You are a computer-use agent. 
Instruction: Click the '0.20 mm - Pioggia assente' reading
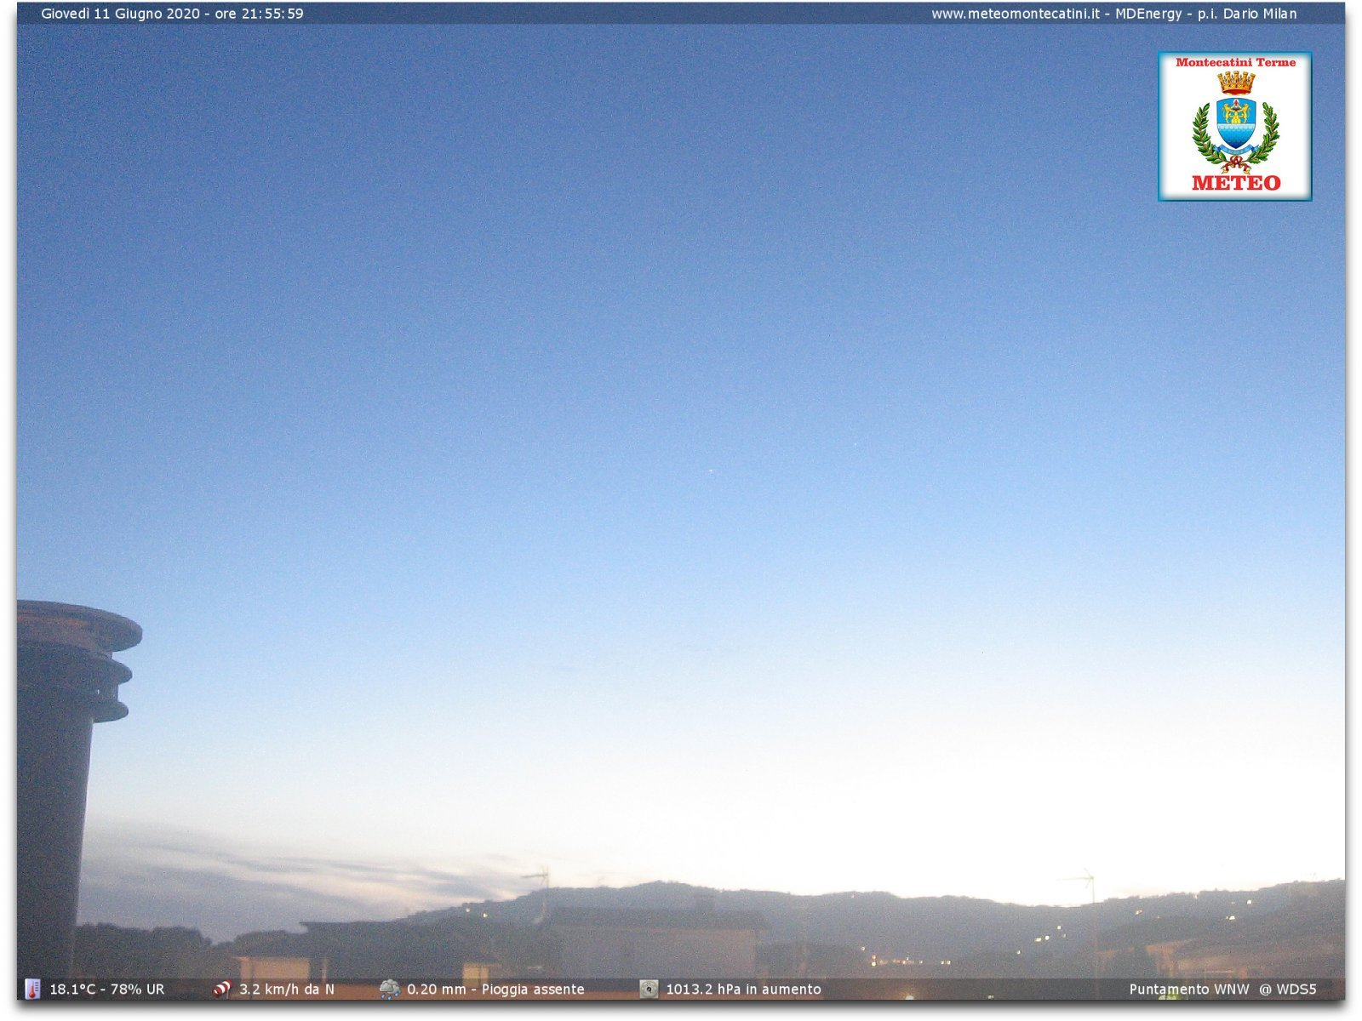495,990
